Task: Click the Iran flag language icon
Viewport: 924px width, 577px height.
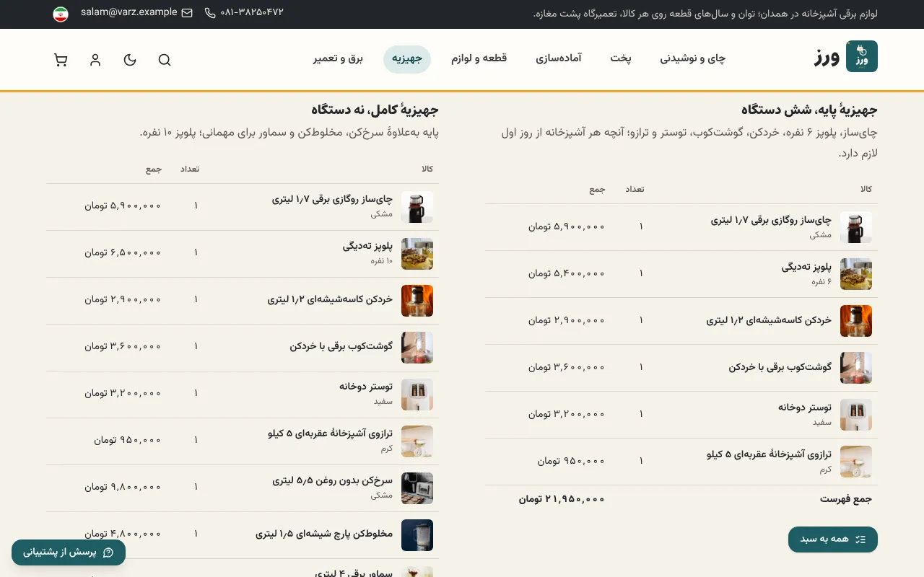Action: point(61,14)
